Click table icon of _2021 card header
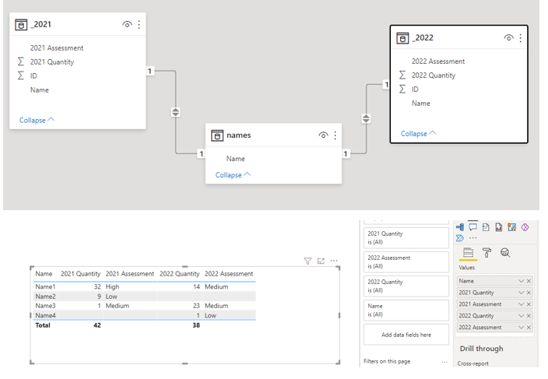Screen dimensions: 548x379 coord(21,25)
